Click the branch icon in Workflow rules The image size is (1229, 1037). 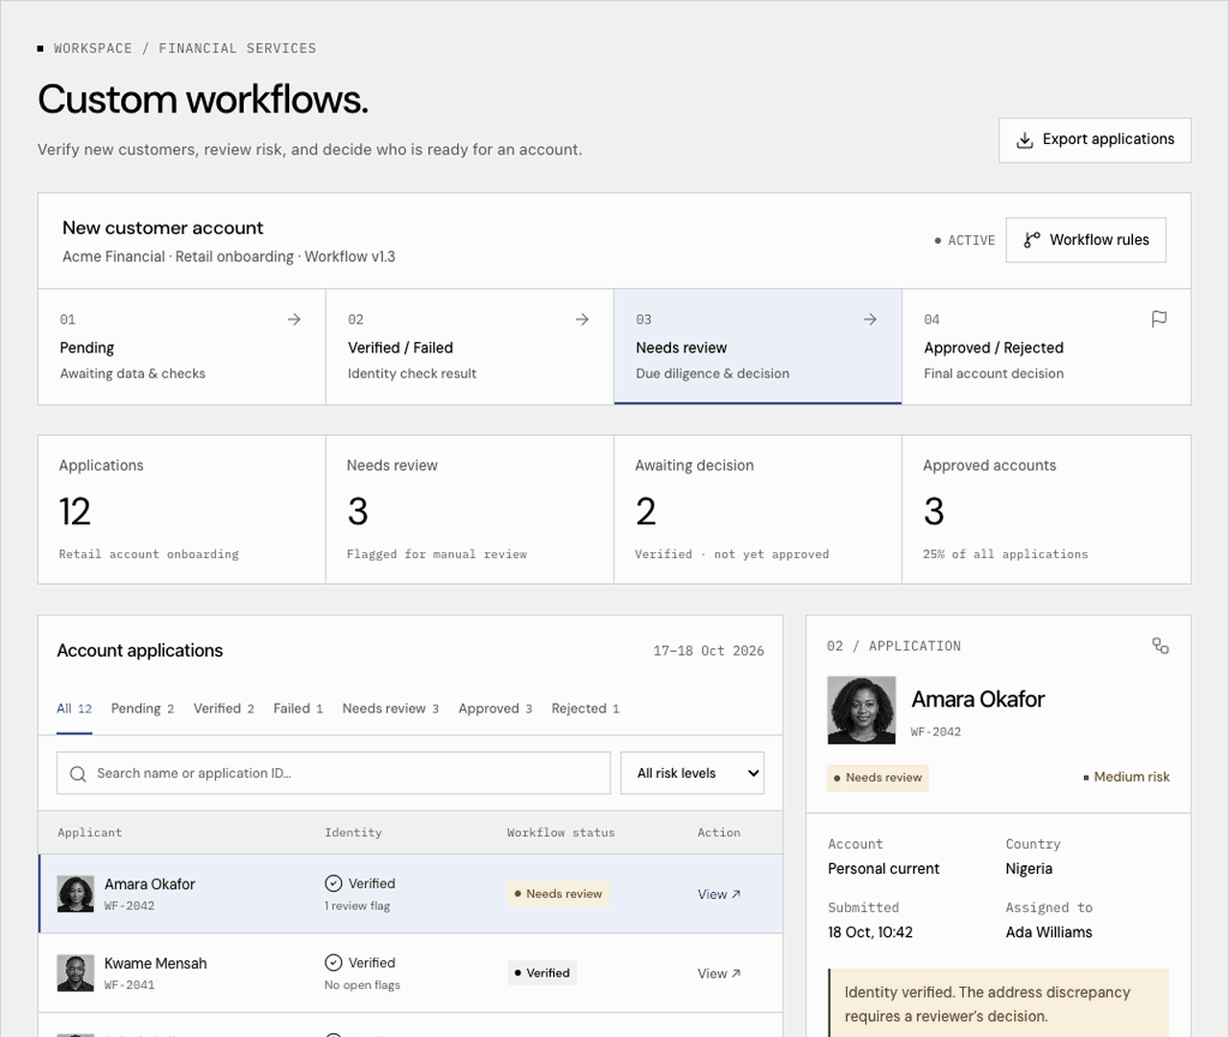pos(1032,240)
